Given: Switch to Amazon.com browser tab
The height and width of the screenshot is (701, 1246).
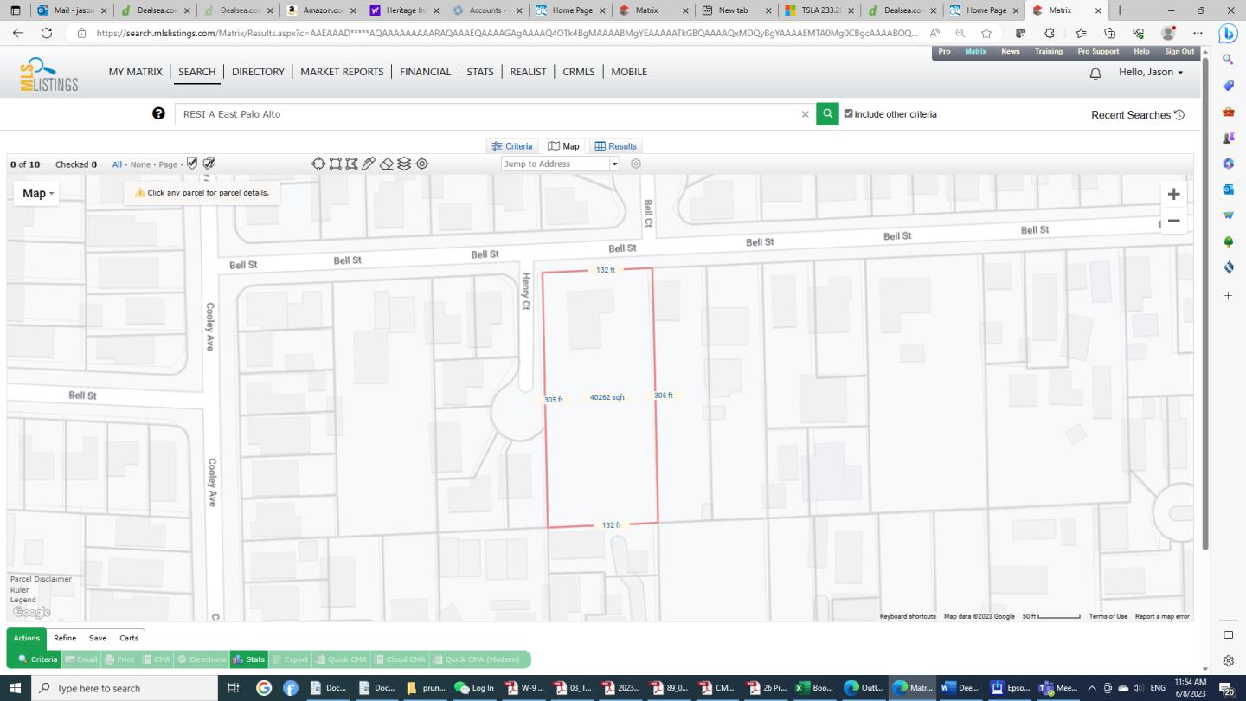Looking at the screenshot, I should click(x=321, y=10).
